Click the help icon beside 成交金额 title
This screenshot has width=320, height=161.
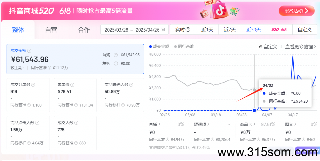[30, 51]
